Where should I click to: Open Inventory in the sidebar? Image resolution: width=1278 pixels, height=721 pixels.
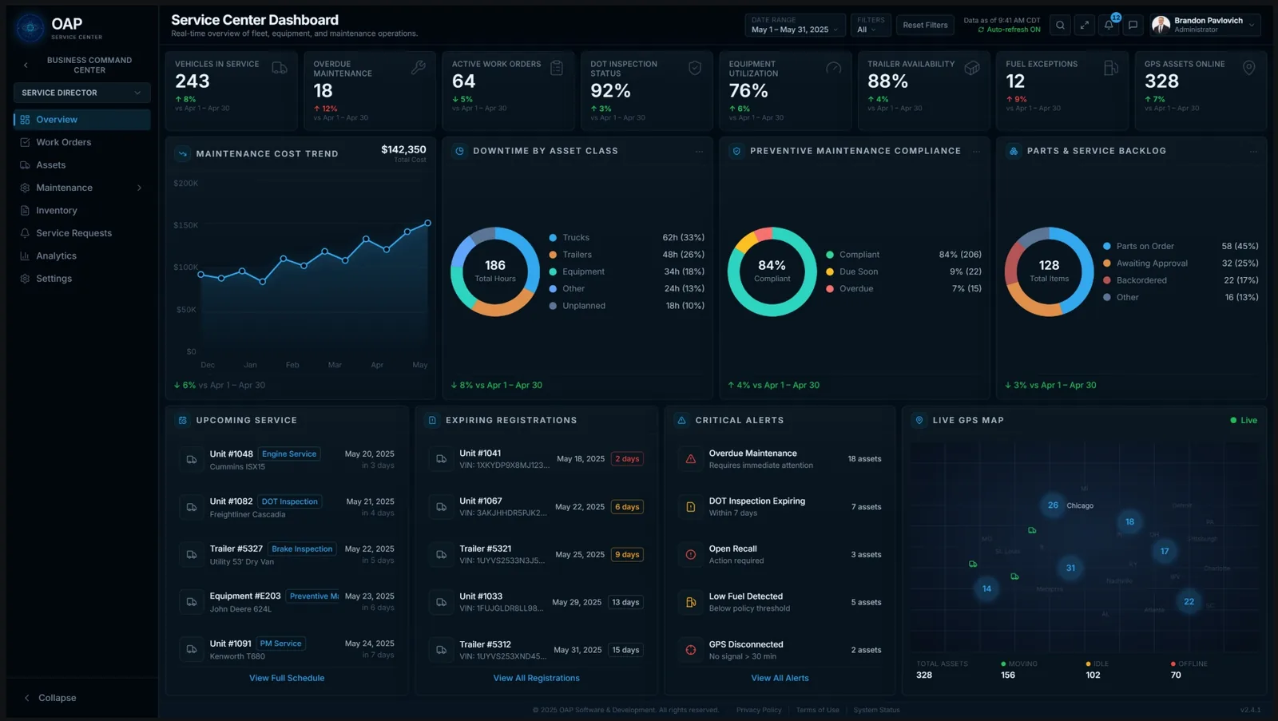pyautogui.click(x=81, y=211)
